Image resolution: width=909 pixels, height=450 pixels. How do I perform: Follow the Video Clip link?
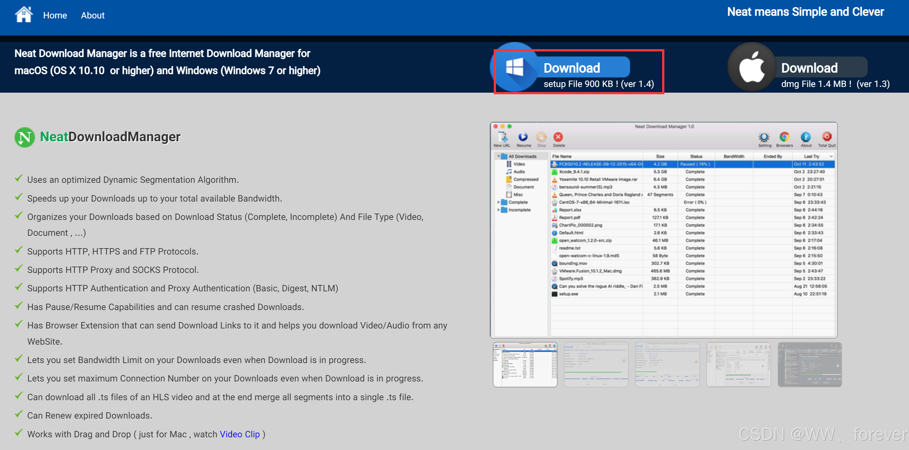[240, 434]
